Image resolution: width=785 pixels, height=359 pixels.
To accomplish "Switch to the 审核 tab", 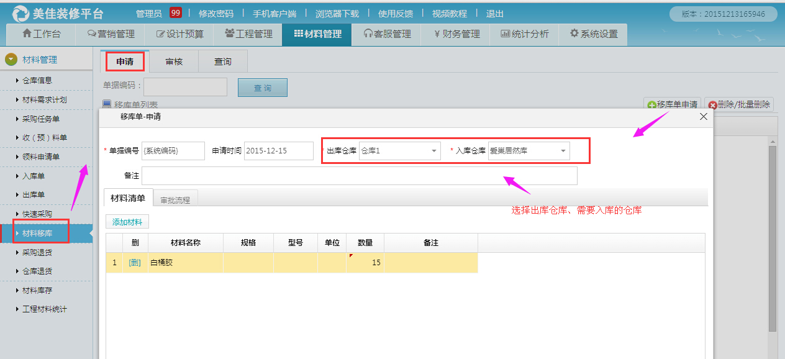I will pos(174,61).
